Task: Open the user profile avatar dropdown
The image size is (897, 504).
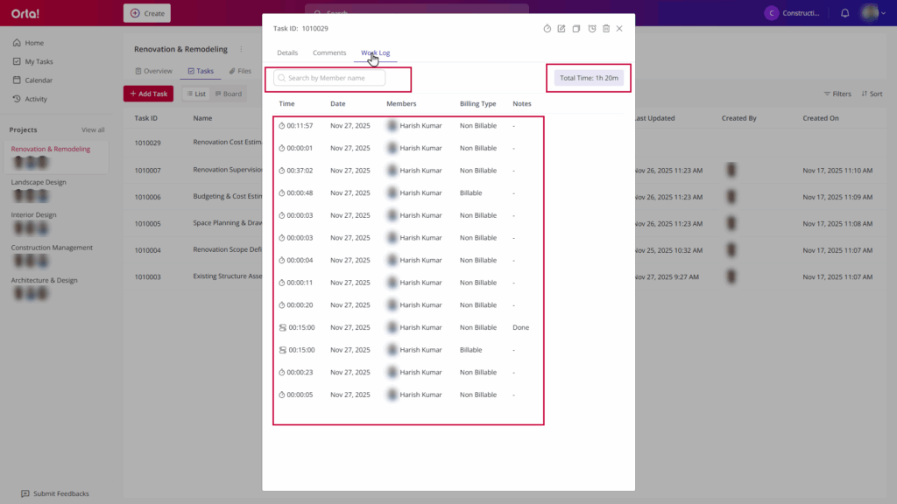Action: [x=872, y=13]
